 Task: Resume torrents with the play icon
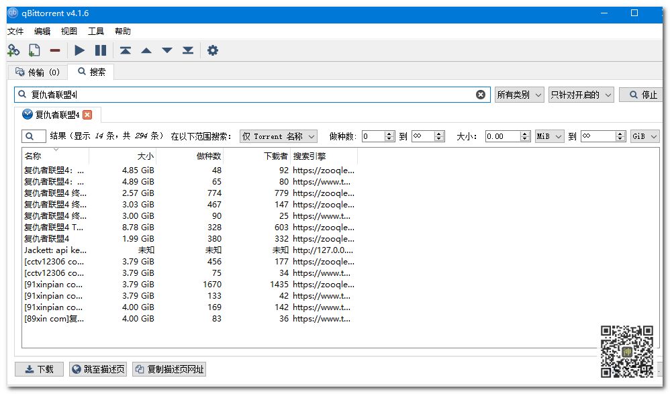[79, 50]
